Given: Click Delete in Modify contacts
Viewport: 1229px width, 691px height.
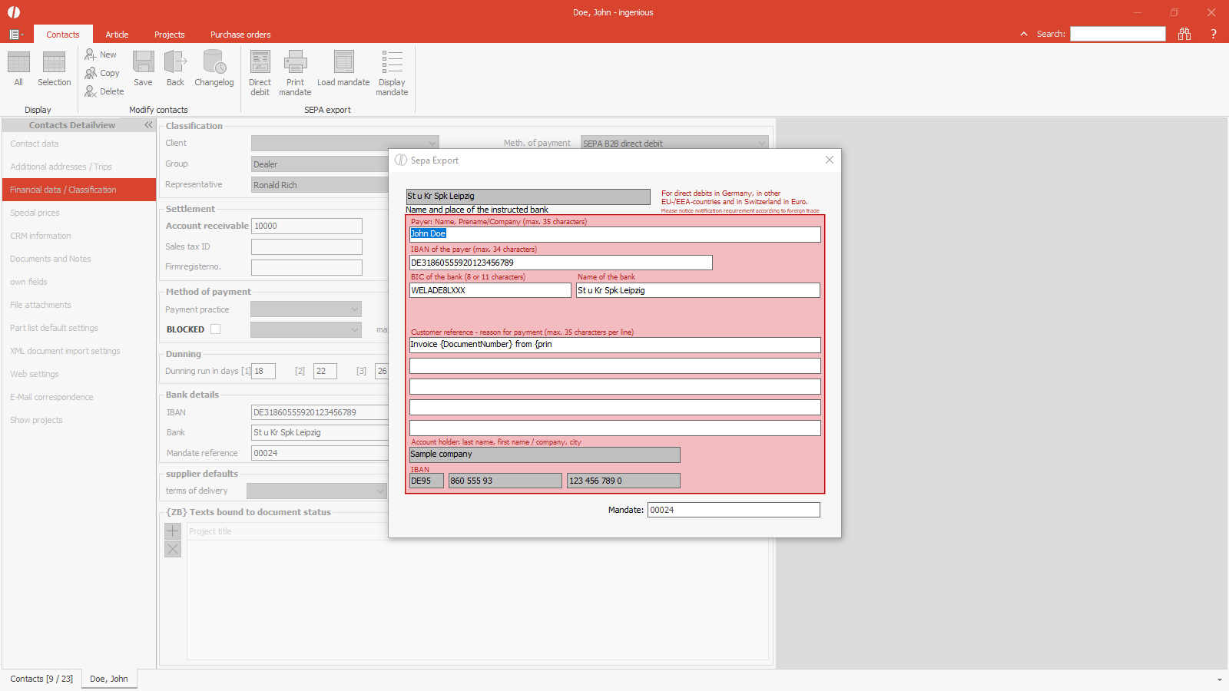Looking at the screenshot, I should tap(104, 91).
